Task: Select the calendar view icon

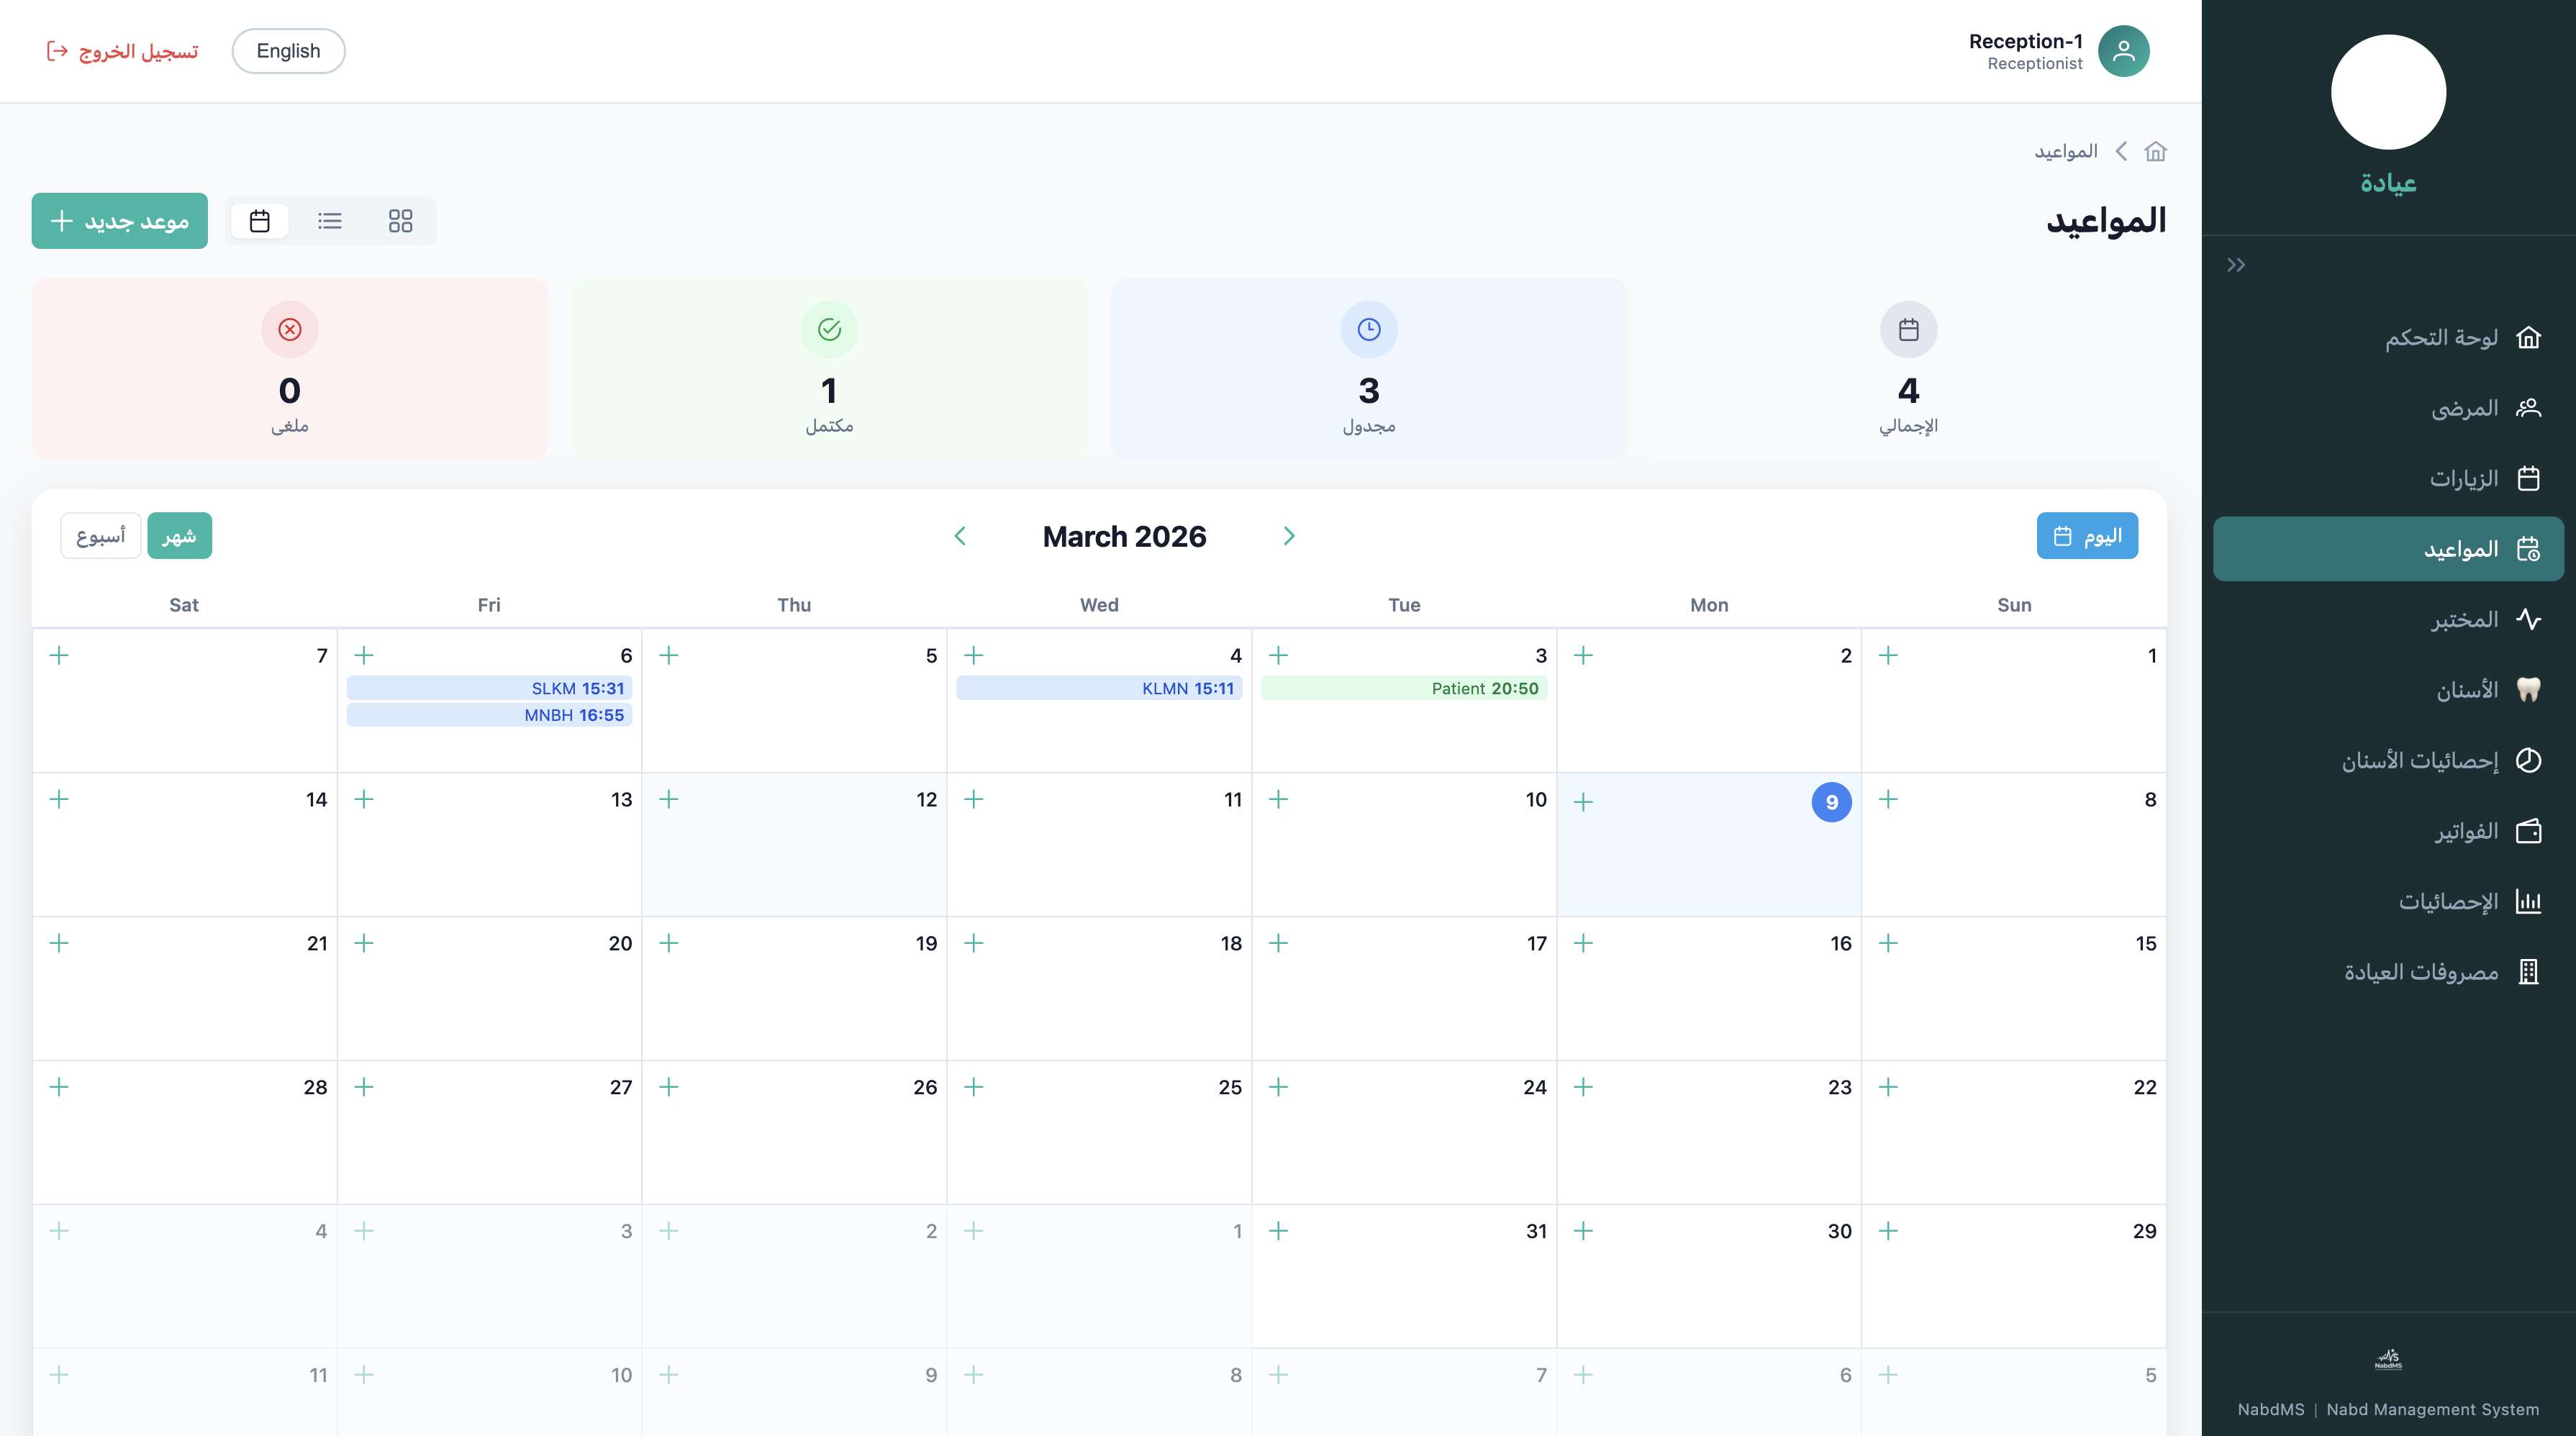Action: click(260, 221)
